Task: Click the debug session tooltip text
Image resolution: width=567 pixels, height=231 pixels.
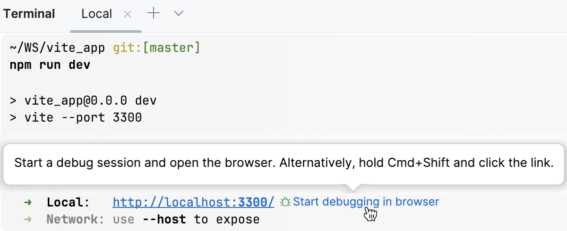Action: (283, 163)
